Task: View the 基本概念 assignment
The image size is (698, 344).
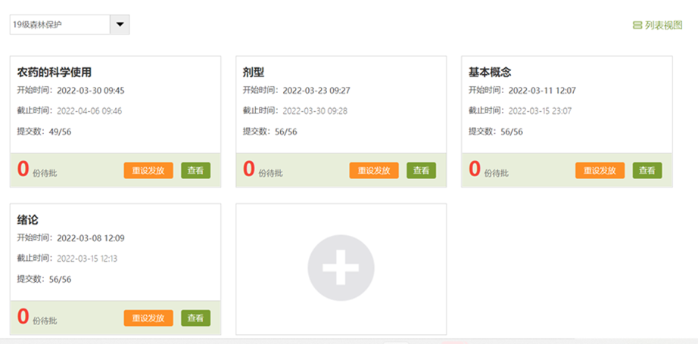Action: click(x=647, y=170)
